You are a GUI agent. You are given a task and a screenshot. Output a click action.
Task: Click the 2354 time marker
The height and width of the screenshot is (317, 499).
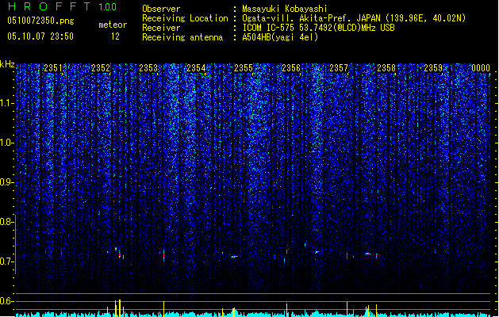(196, 68)
